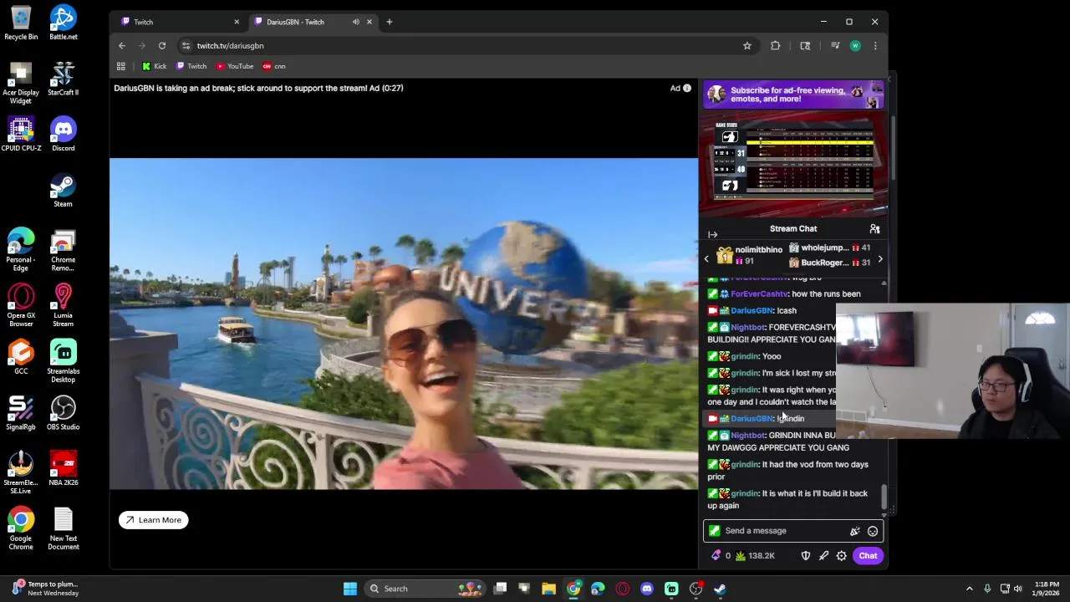
Task: Bookmark this page with star icon
Action: (x=746, y=46)
